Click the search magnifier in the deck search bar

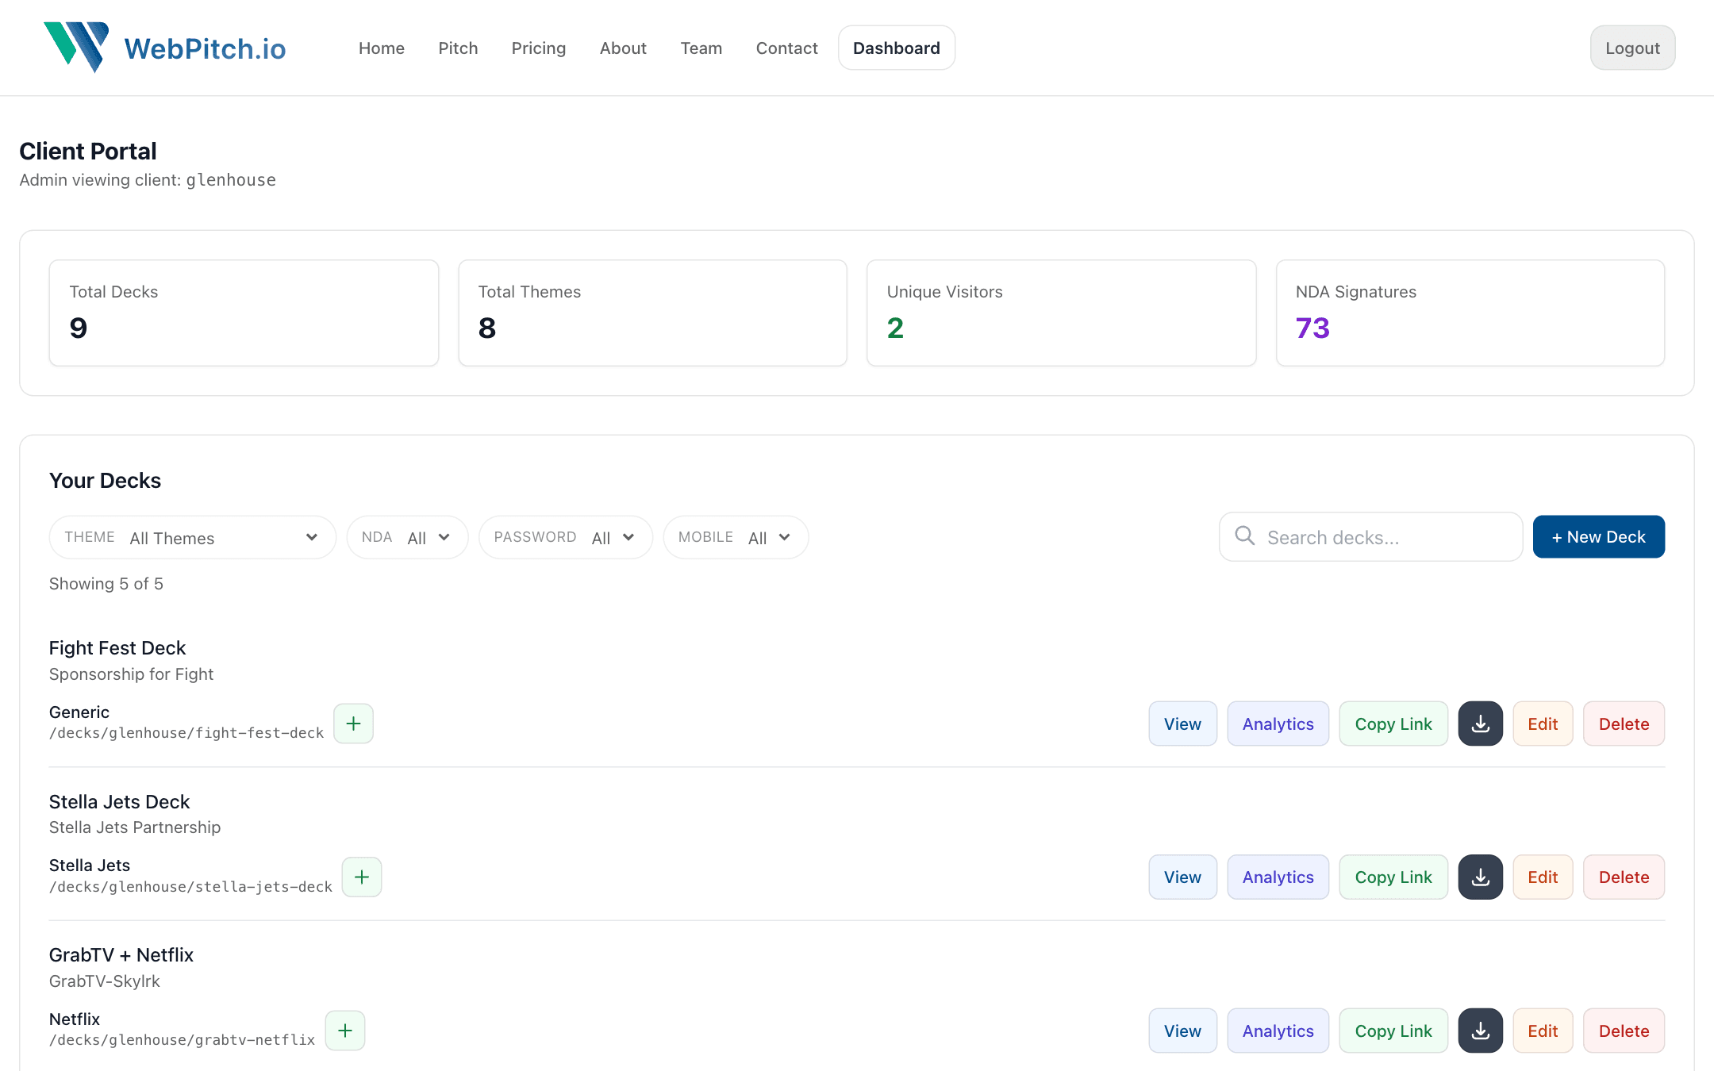[x=1244, y=536]
